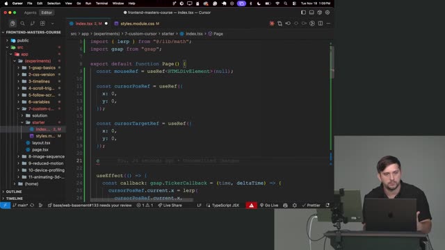Change the LF line ending setting
The height and width of the screenshot is (250, 445).
pos(200,206)
